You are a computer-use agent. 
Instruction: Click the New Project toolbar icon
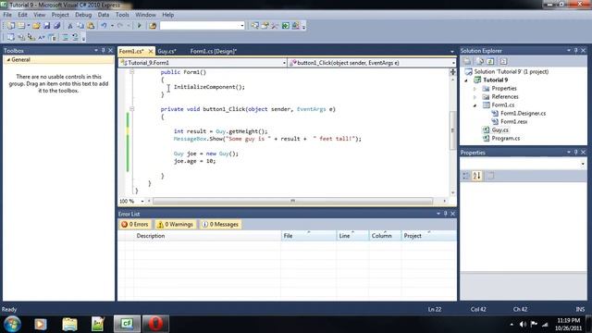[11, 26]
